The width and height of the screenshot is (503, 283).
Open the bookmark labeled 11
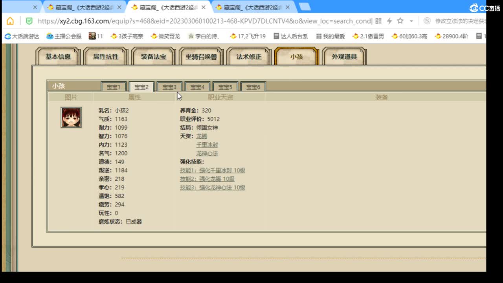coord(96,36)
